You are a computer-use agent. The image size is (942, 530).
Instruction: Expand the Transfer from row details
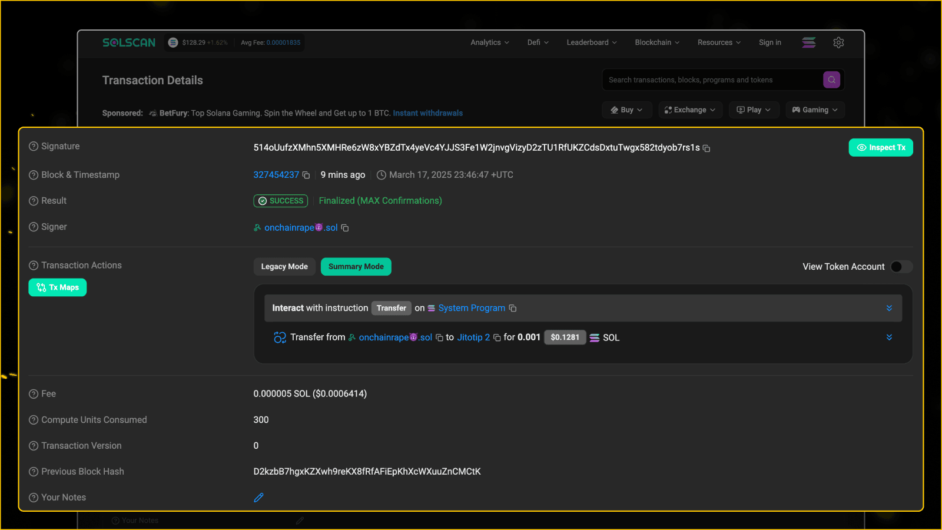[889, 337]
